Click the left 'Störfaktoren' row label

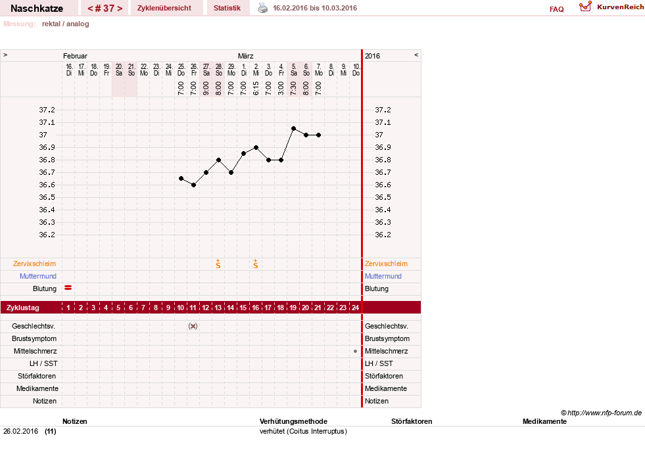click(x=37, y=376)
